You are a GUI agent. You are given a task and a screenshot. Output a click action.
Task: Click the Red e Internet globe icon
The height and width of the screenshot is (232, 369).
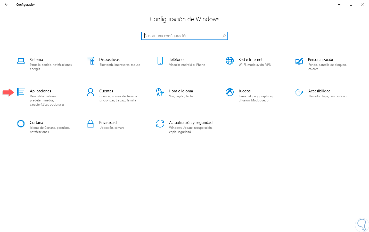[x=230, y=61]
